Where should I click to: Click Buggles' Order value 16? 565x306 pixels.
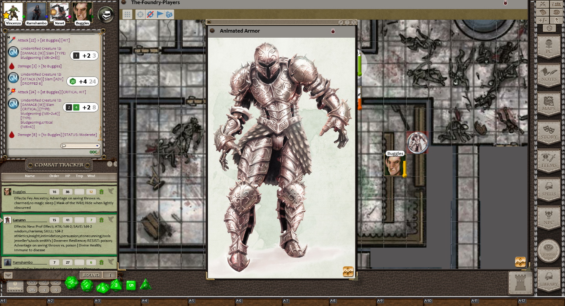(55, 192)
